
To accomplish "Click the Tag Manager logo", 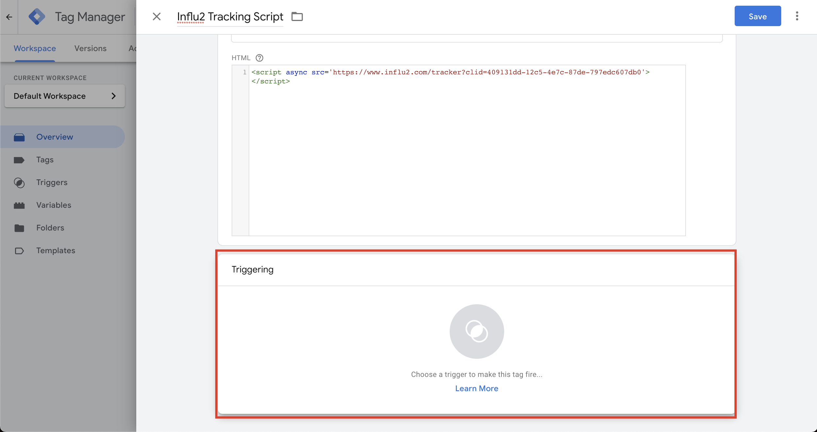I will (x=37, y=17).
